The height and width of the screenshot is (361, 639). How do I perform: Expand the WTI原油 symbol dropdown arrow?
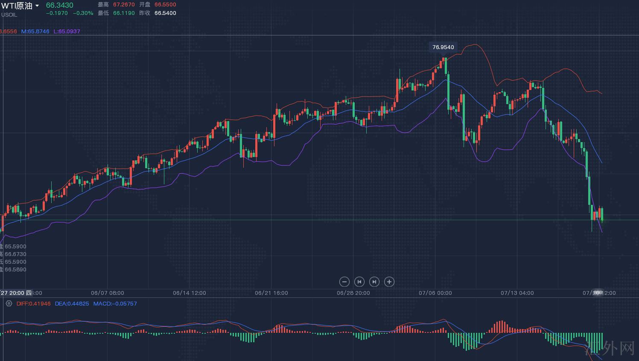(37, 6)
